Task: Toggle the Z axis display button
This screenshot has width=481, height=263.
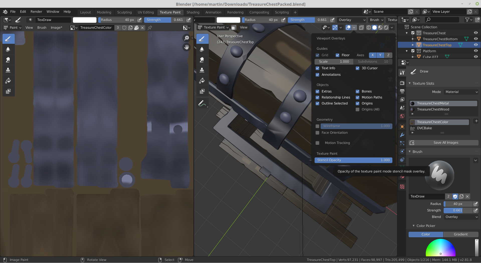Action: (x=388, y=55)
